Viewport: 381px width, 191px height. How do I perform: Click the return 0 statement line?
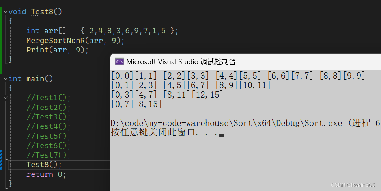pos(46,174)
